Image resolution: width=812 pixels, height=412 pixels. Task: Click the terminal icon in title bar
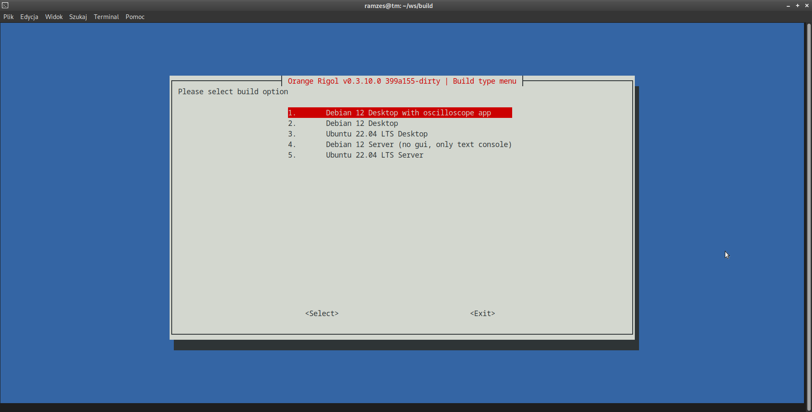(5, 5)
